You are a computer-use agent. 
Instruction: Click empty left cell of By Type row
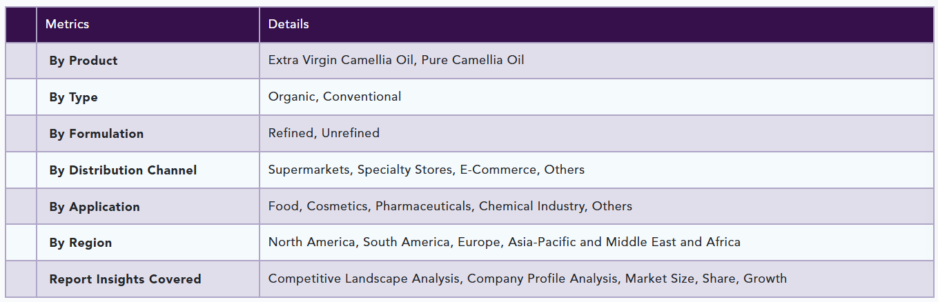pyautogui.click(x=21, y=97)
